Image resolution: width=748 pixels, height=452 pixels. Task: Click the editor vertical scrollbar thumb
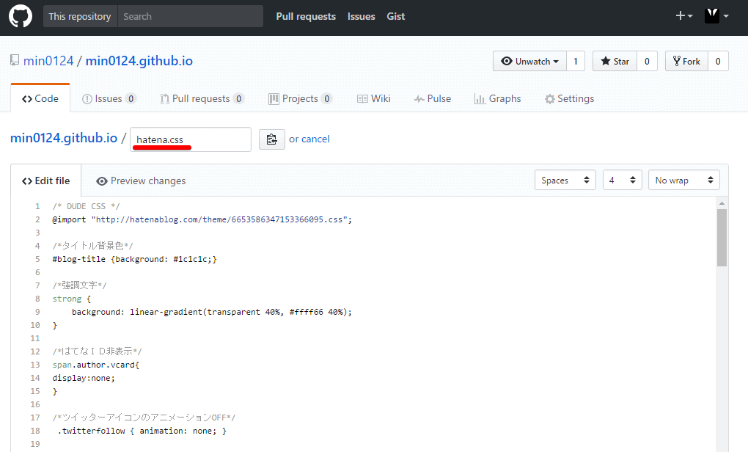point(722,237)
